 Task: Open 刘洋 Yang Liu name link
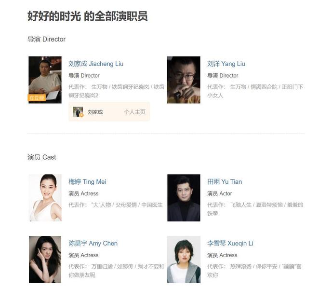click(226, 64)
